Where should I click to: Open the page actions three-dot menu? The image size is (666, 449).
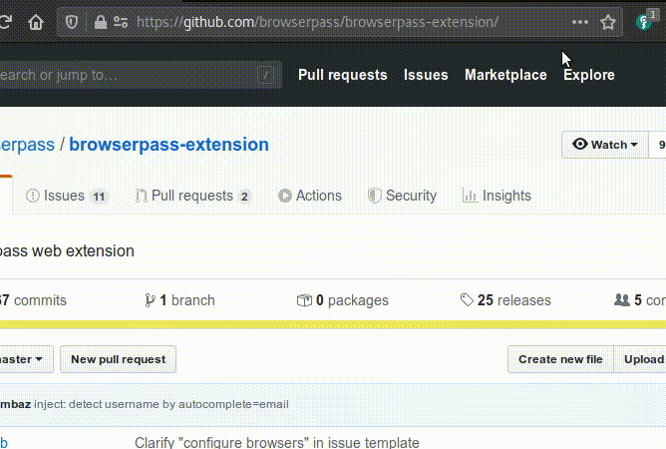[x=580, y=22]
